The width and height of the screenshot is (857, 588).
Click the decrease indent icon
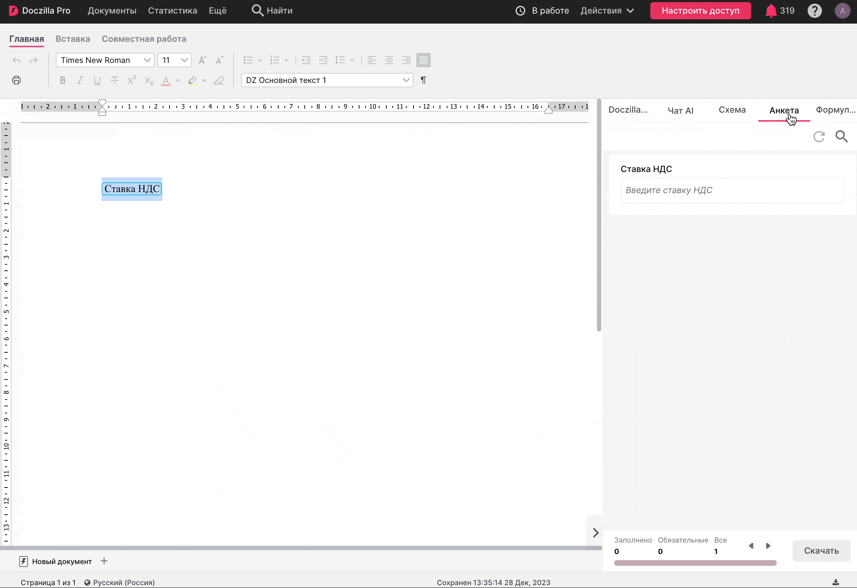[306, 60]
